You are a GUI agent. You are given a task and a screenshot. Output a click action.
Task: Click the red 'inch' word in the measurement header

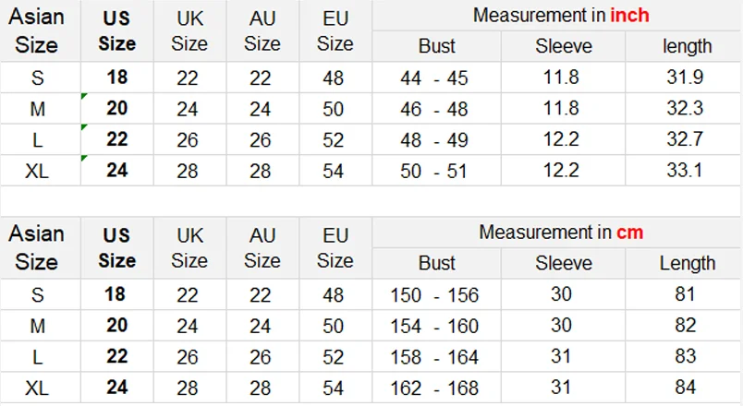click(x=629, y=15)
